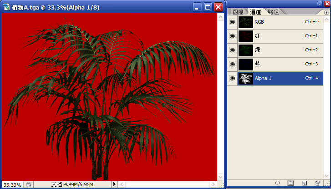Toggle visibility of the 红 channel
331x189 pixels.
point(232,35)
